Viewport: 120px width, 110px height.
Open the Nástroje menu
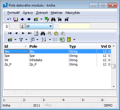click(57, 13)
